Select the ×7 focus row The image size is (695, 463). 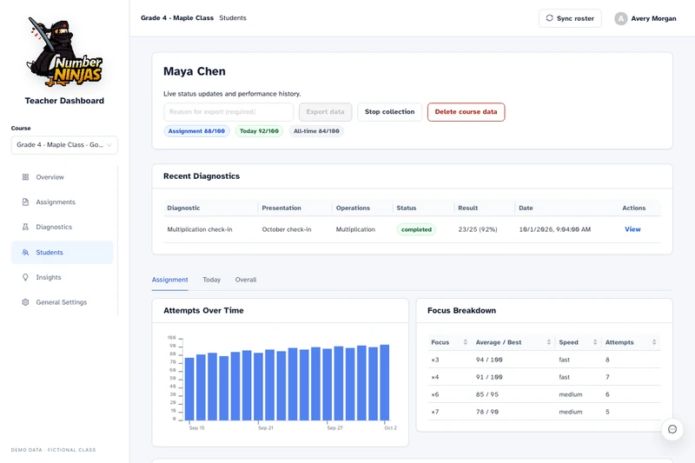click(x=545, y=412)
